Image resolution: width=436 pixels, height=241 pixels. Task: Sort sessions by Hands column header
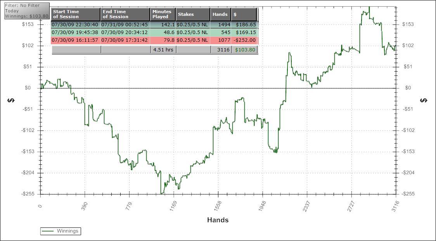[221, 14]
